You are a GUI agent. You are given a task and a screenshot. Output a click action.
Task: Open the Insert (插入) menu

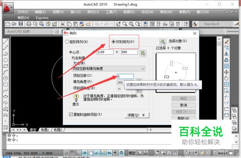[x=76, y=12]
